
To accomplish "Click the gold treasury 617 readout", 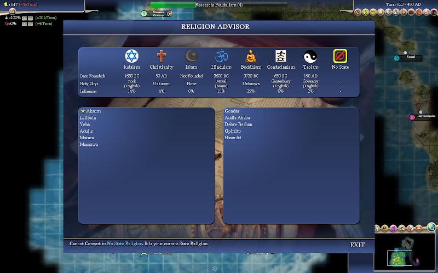I will pyautogui.click(x=11, y=4).
